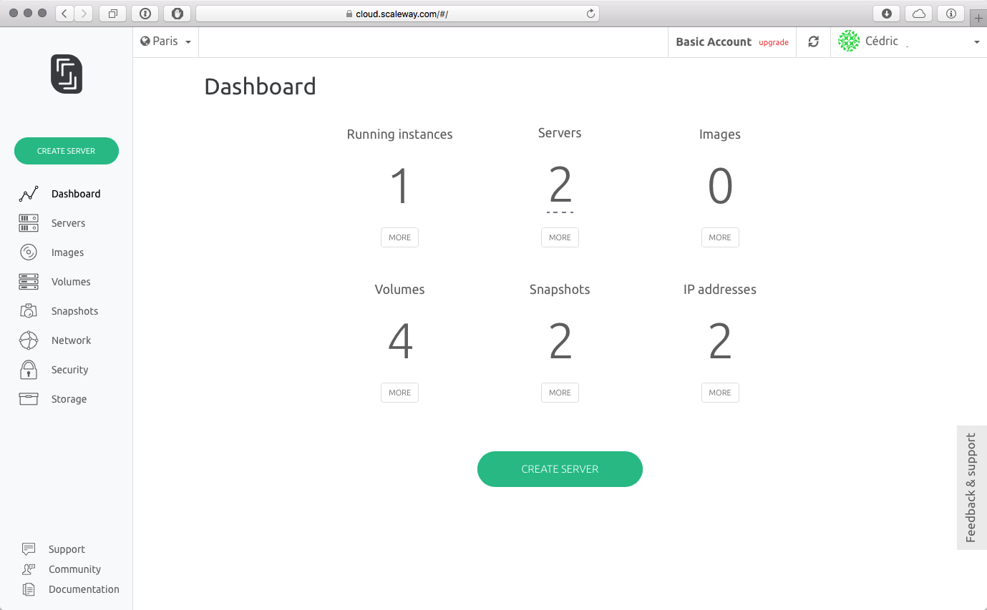Click the Storage box icon
The image size is (987, 610).
tap(29, 399)
